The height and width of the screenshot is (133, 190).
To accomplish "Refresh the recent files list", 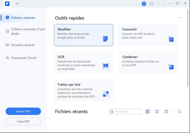I will (x=179, y=112).
